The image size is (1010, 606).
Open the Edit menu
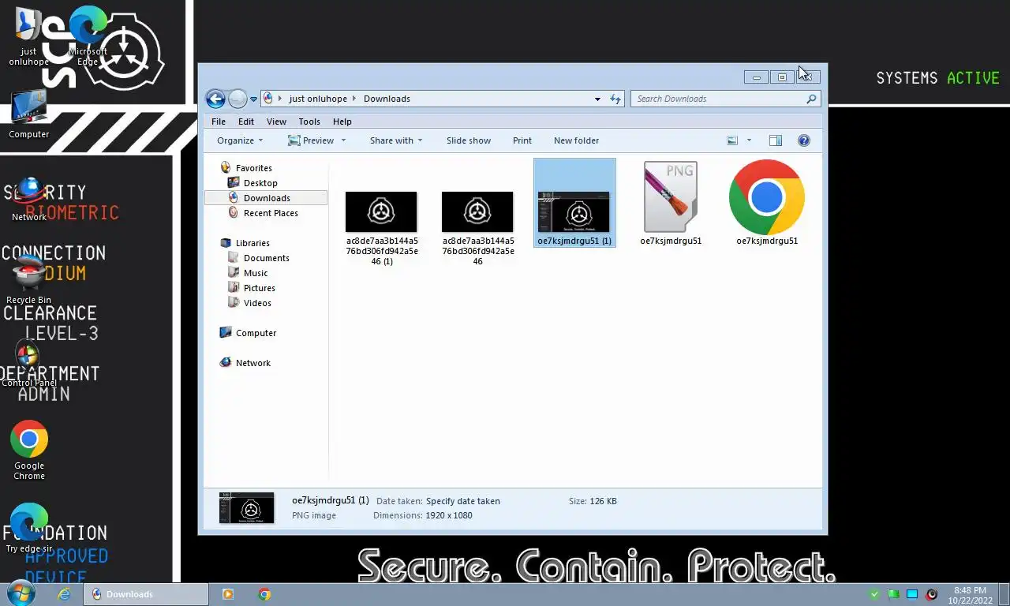coord(246,122)
